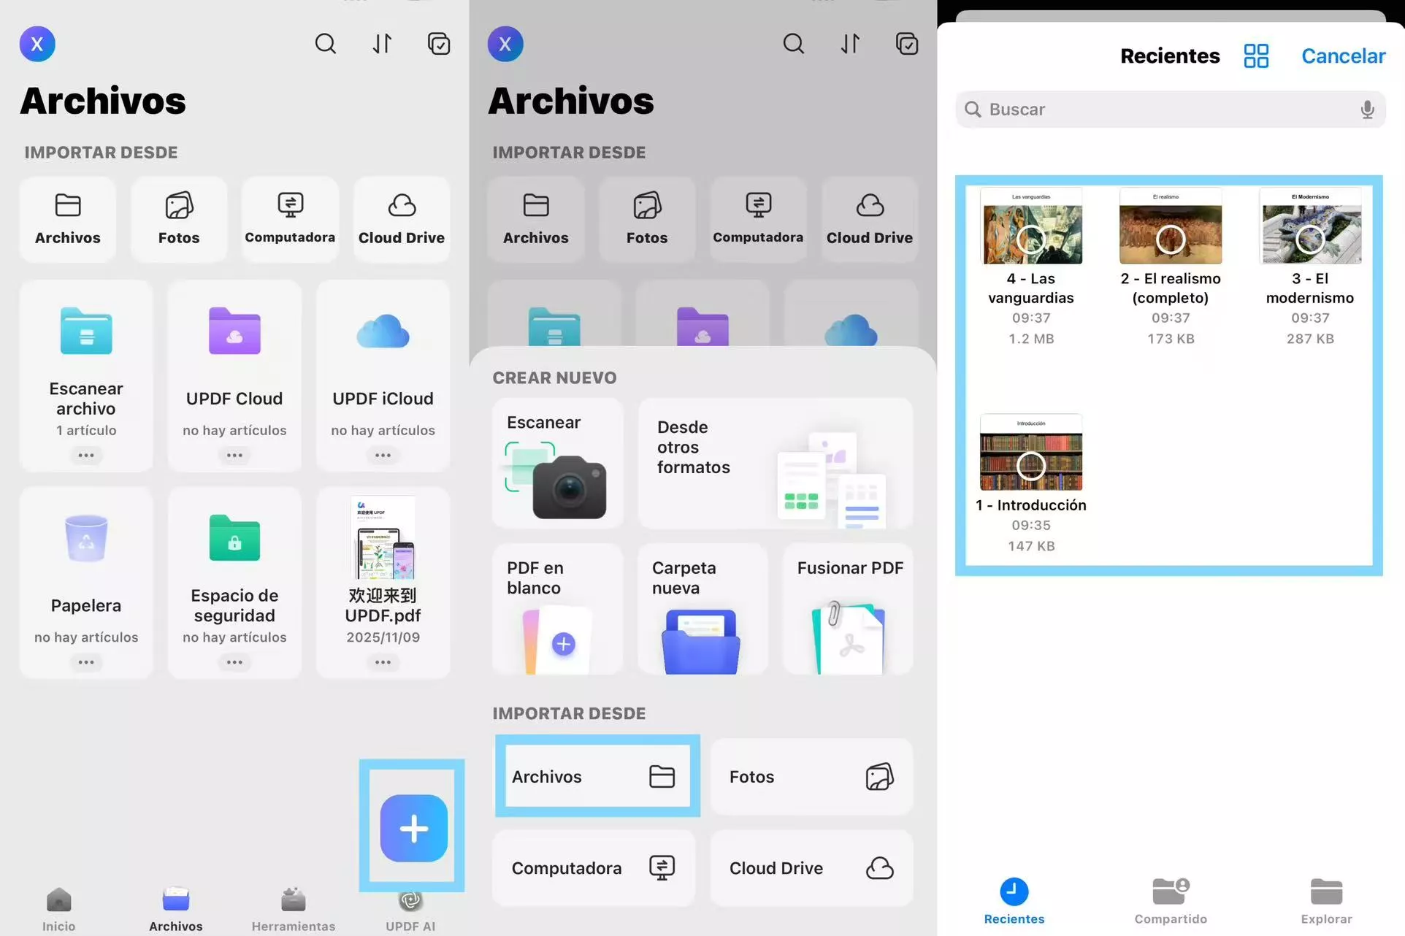Tap Cancelar in file picker
This screenshot has width=1405, height=936.
(x=1342, y=56)
